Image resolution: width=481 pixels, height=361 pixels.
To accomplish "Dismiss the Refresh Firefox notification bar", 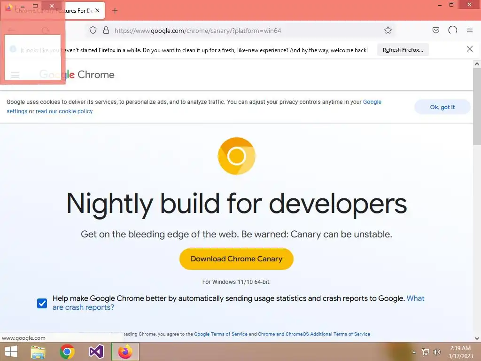I will pos(469,49).
